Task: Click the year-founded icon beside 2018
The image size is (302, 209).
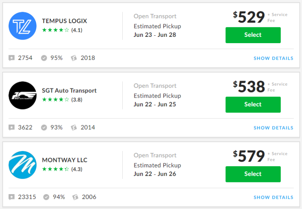Action: 74,58
